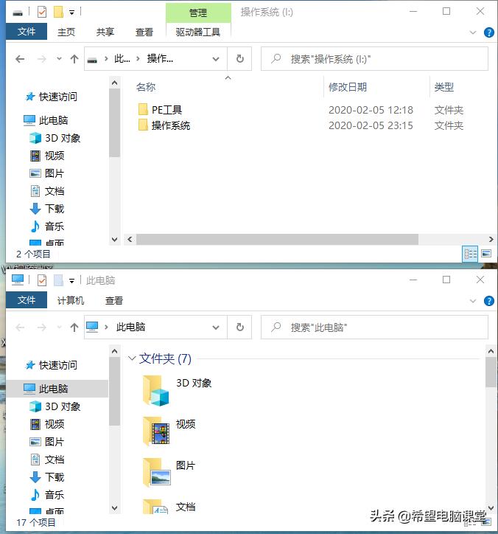Click the 此... breadcrumb in the top address bar
This screenshot has width=498, height=534.
point(122,59)
